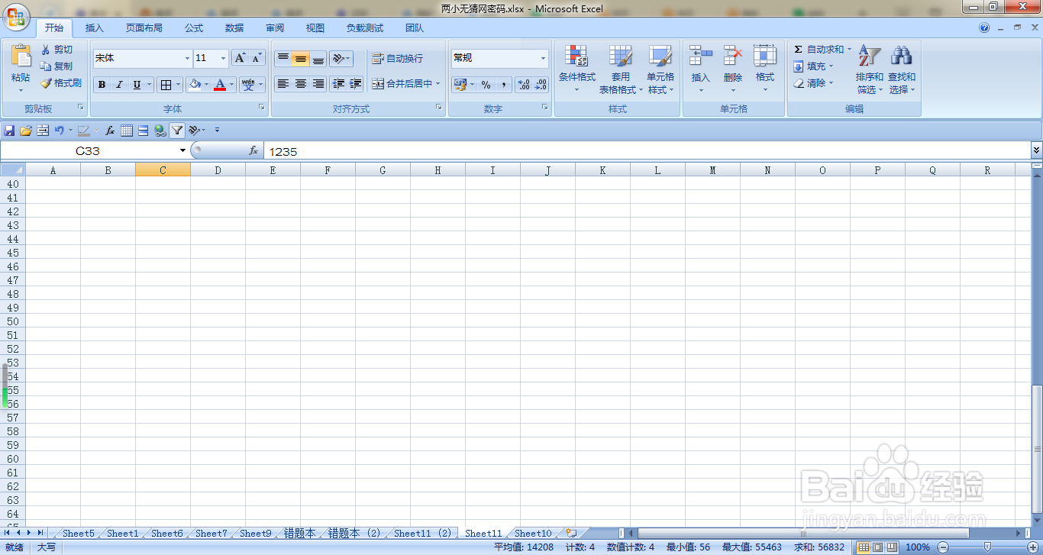Expand the Name Box C33 dropdown
Viewport: 1043px width, 555px height.
[x=182, y=151]
